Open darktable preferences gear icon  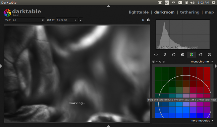coord(148,20)
